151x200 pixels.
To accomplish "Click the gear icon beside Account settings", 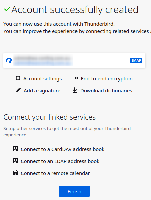I will tap(18, 78).
